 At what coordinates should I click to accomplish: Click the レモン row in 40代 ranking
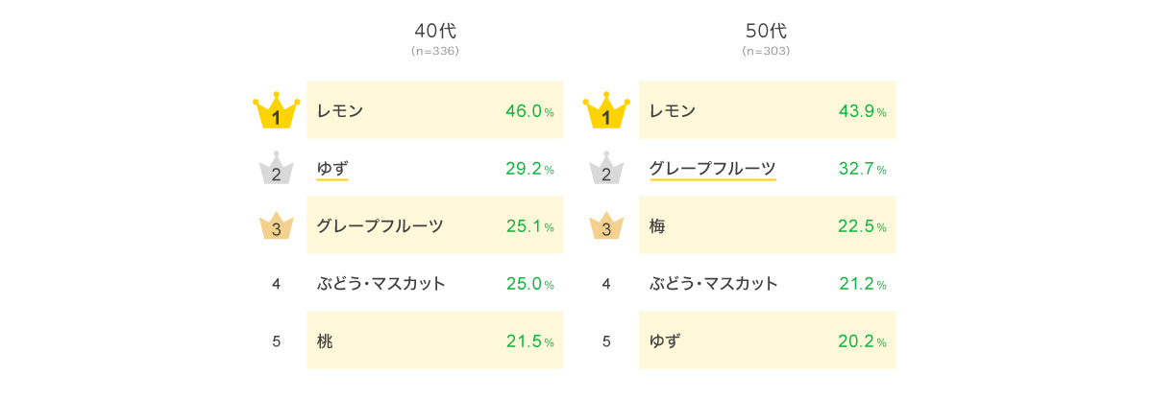435,110
